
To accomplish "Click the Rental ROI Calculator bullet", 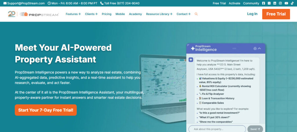I will pos(225,88).
